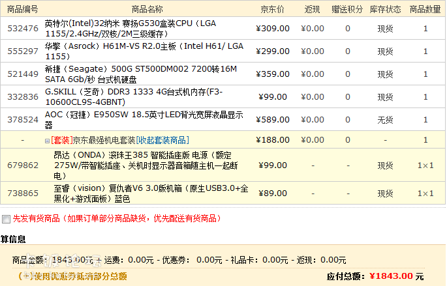Click the ¥89.00 price cell
Screen dimensions: 447x286
click(273, 193)
